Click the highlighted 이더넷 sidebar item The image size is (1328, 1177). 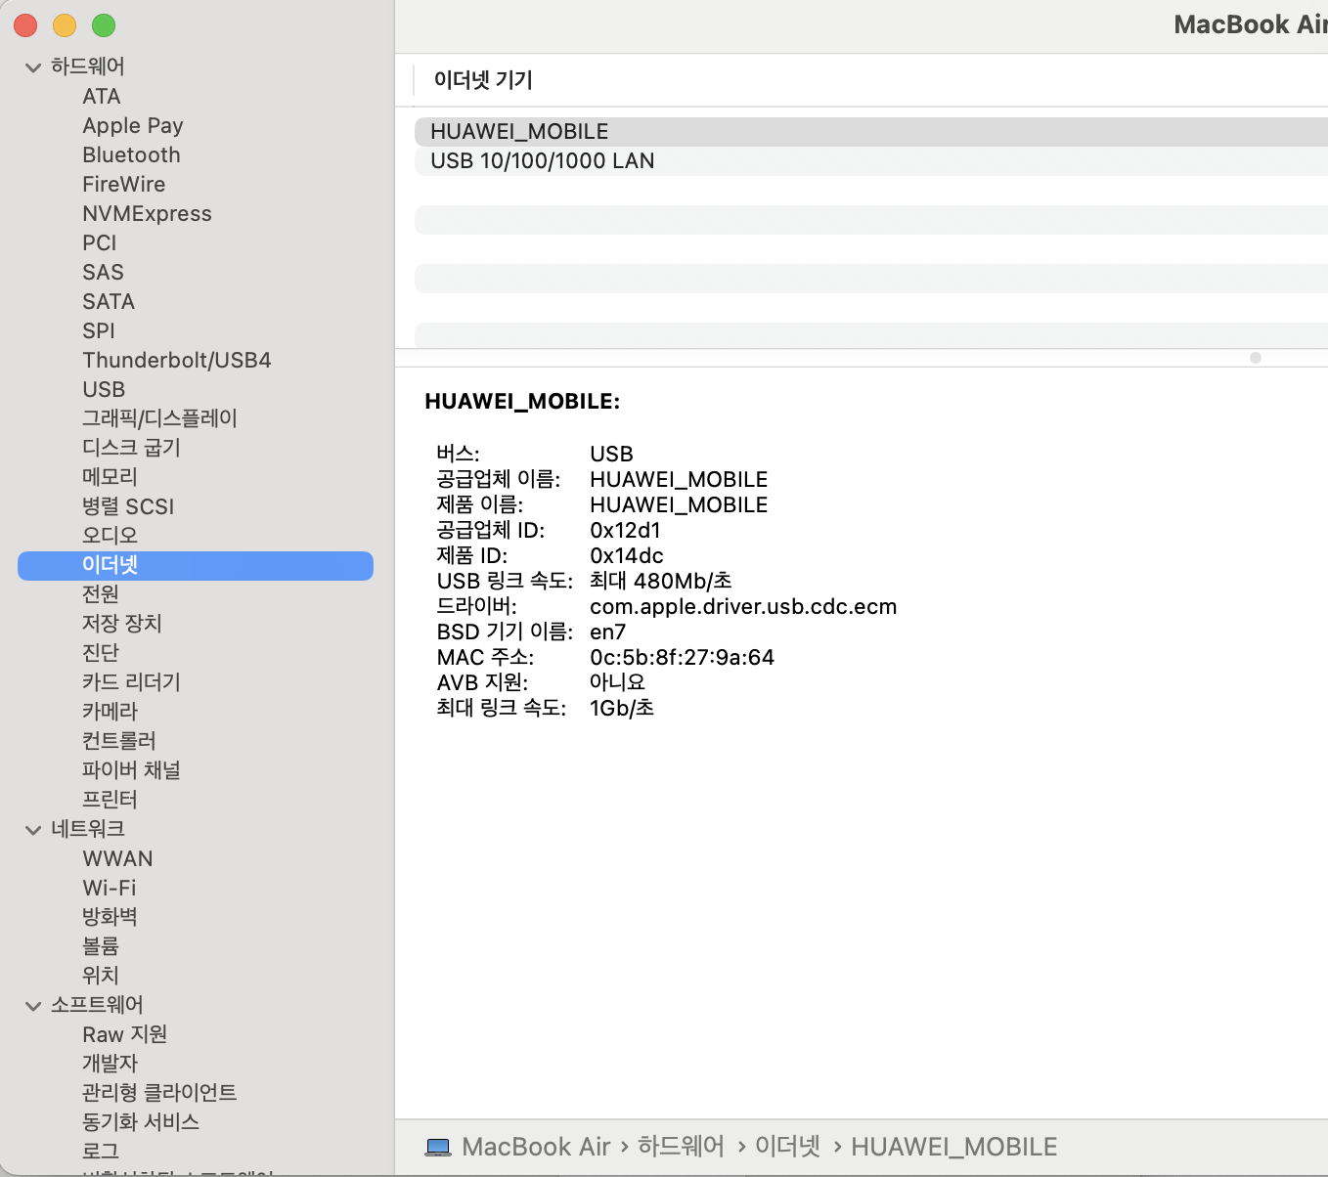[x=196, y=566]
